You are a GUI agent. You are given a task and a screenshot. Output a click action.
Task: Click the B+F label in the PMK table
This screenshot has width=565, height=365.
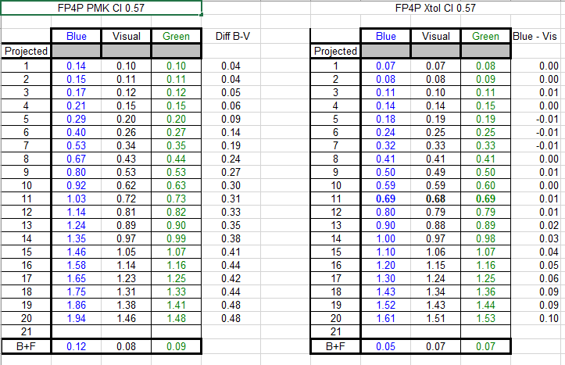pos(26,346)
